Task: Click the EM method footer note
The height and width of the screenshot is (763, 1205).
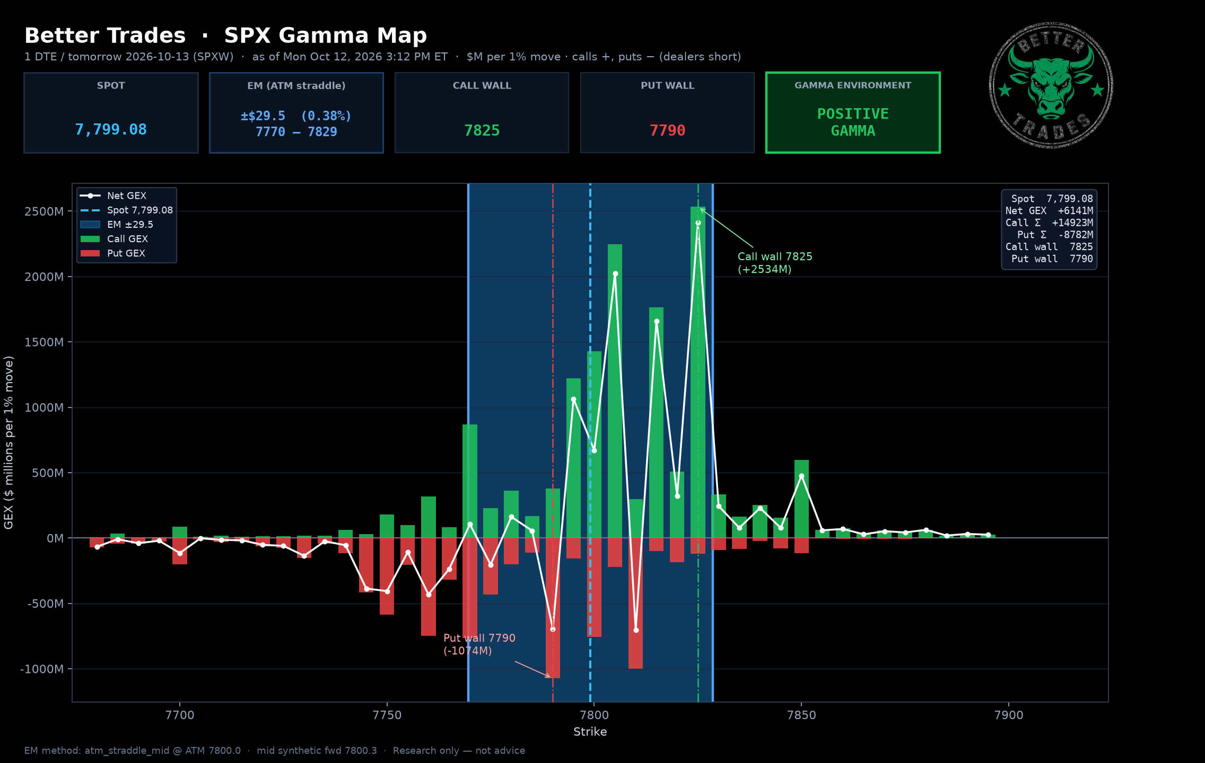Action: pyautogui.click(x=275, y=751)
